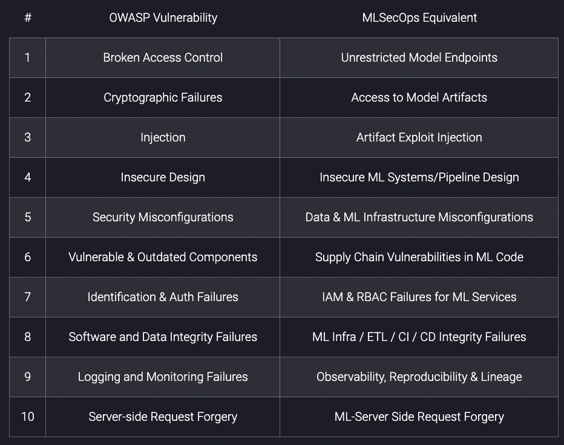Select the Artifact Exploit Injection cell
Viewport: 564px width, 445px height.
[419, 137]
